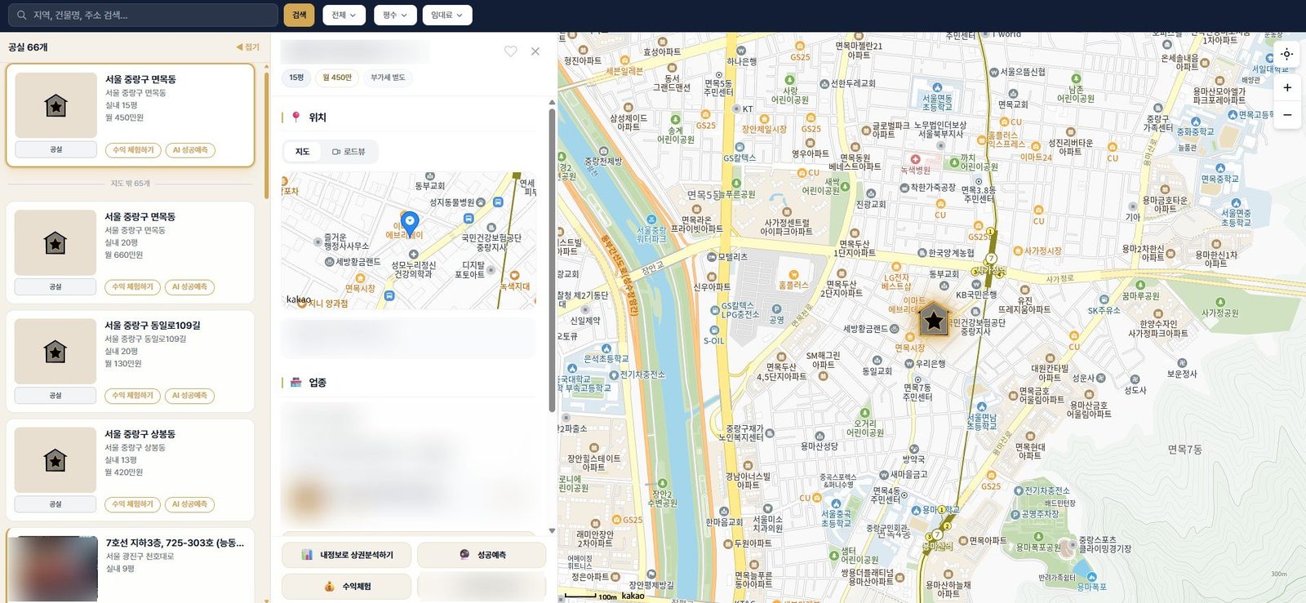Image resolution: width=1306 pixels, height=603 pixels.
Task: Open the 임대료 filter dropdown
Action: (446, 15)
